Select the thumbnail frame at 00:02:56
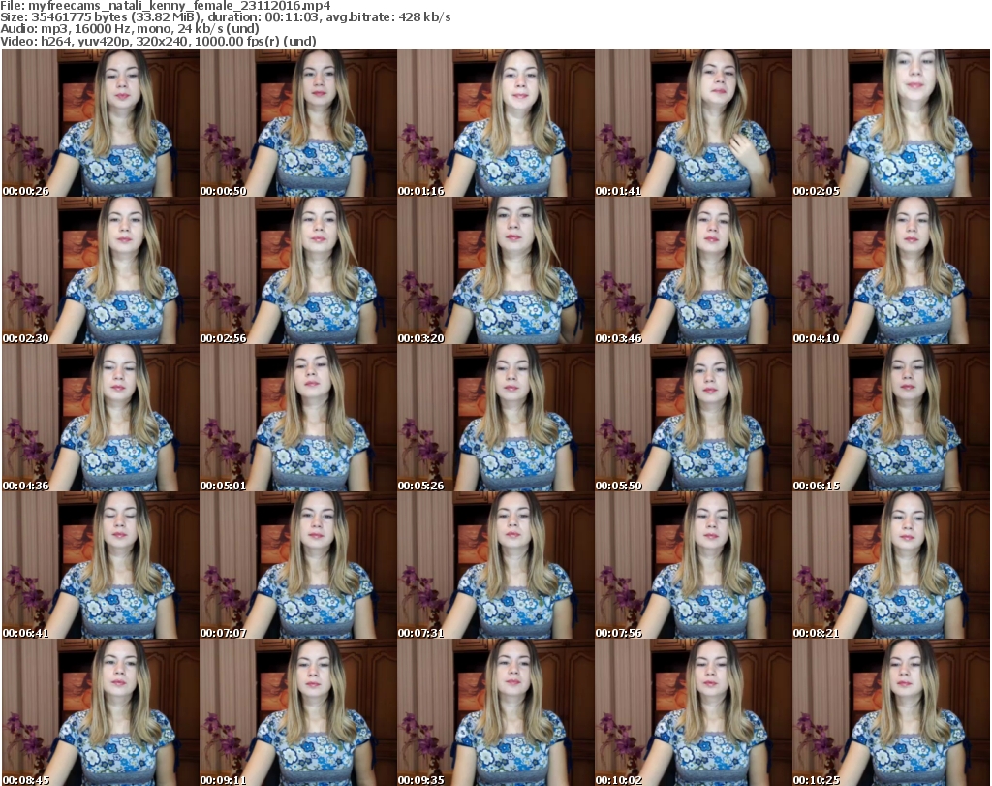This screenshot has width=992, height=786. (x=298, y=270)
